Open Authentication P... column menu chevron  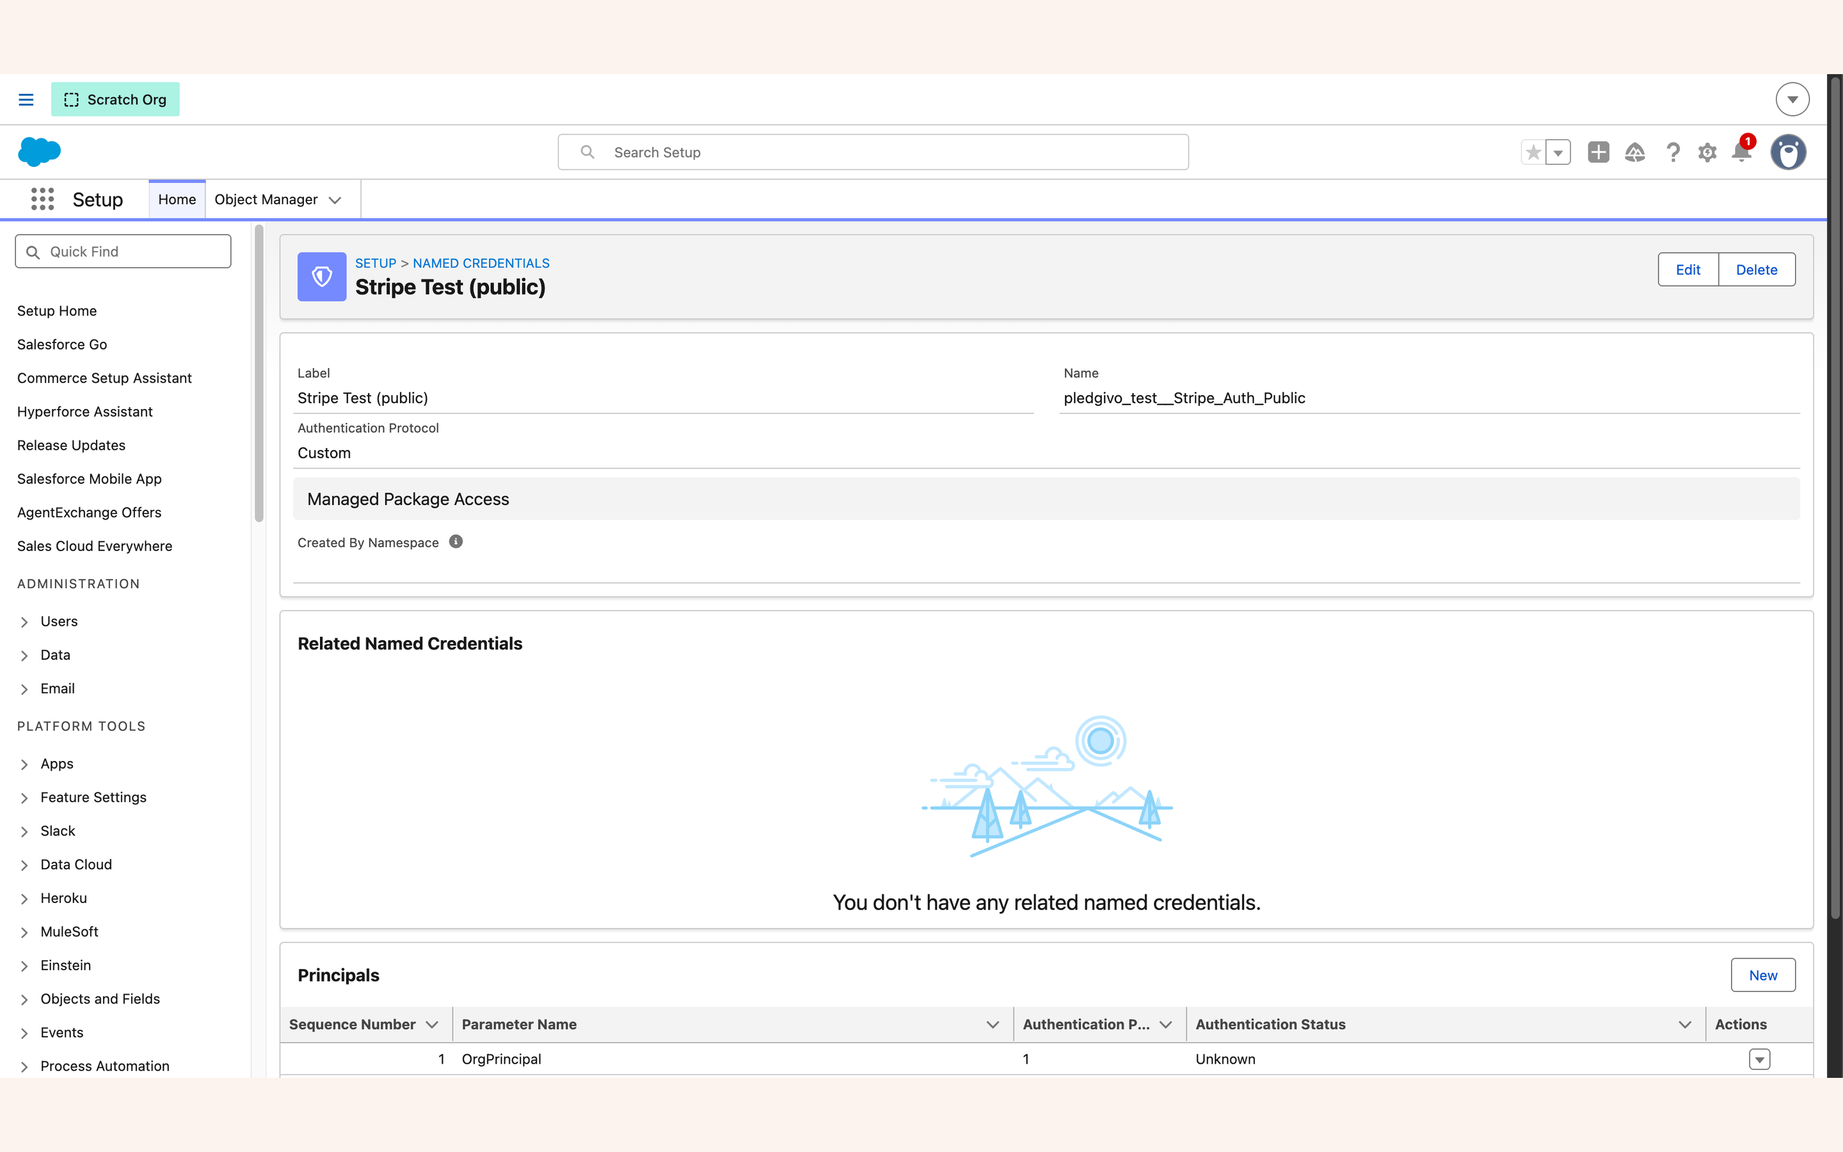click(1165, 1025)
